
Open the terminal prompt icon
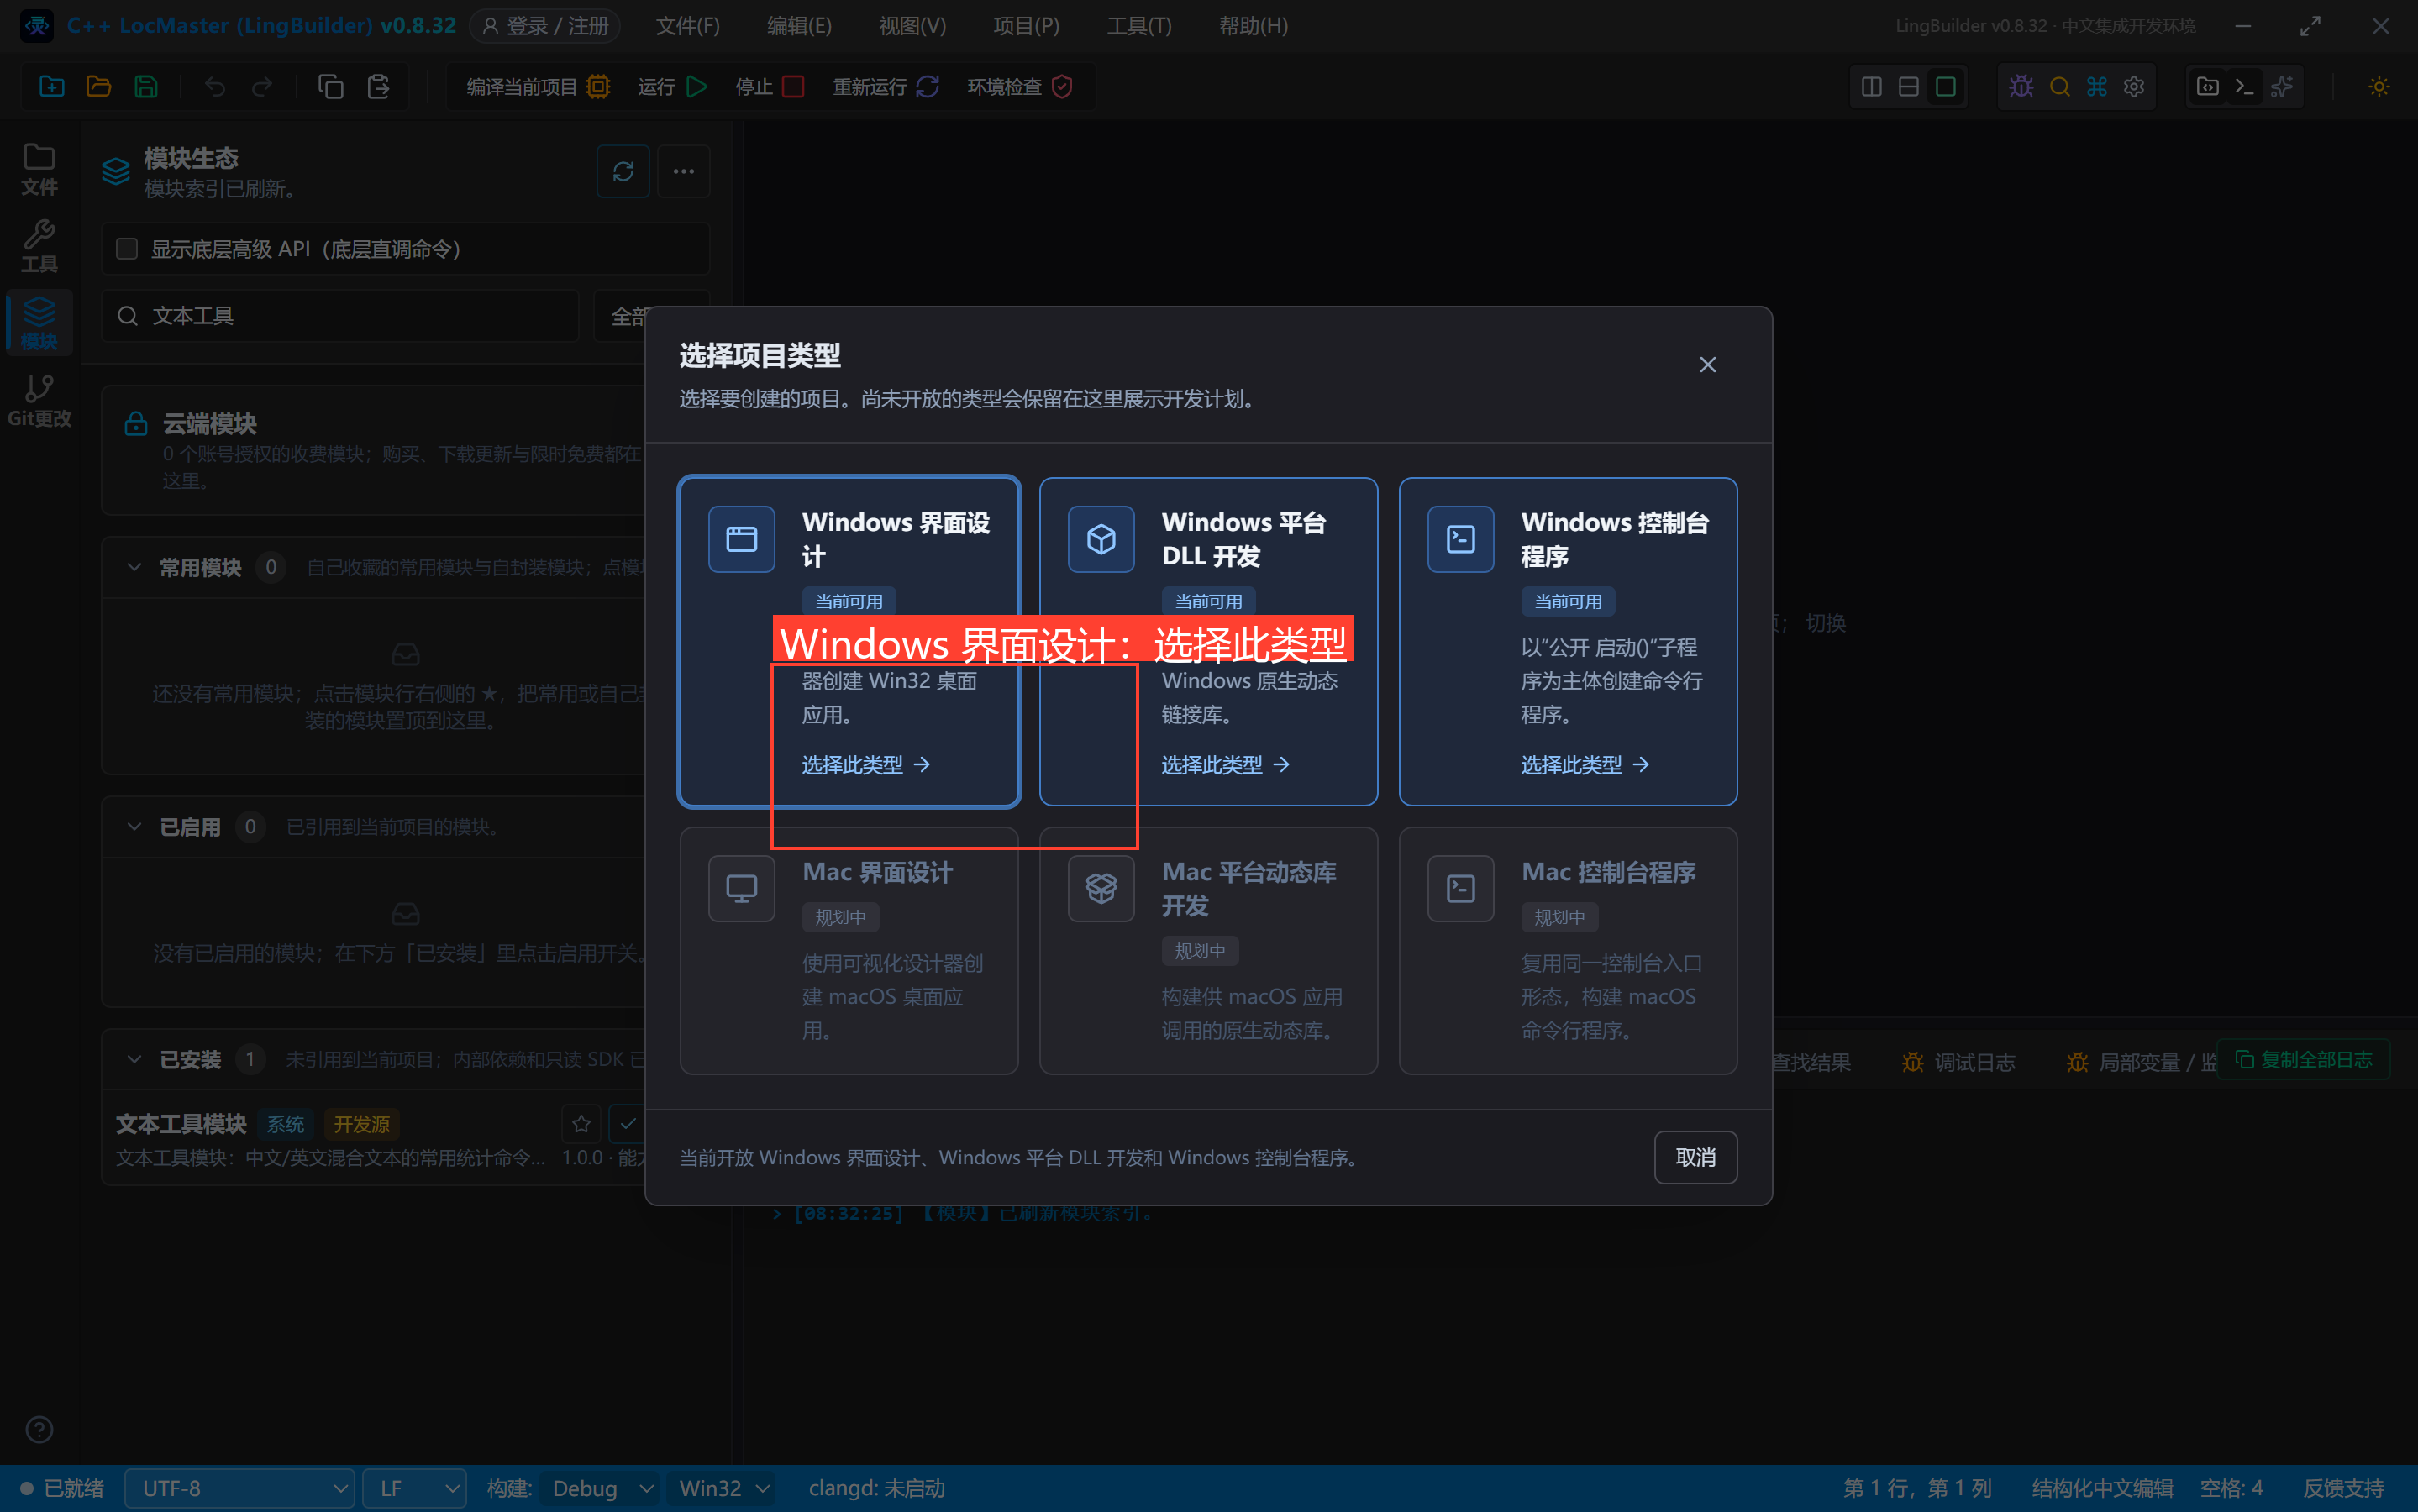(x=2244, y=87)
